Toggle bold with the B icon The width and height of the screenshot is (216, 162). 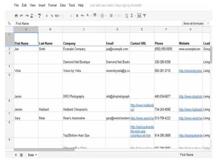coord(77,16)
